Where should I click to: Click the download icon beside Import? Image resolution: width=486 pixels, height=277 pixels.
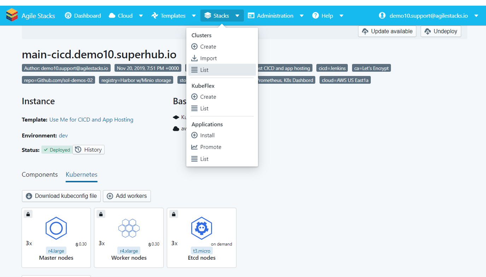[x=194, y=58]
